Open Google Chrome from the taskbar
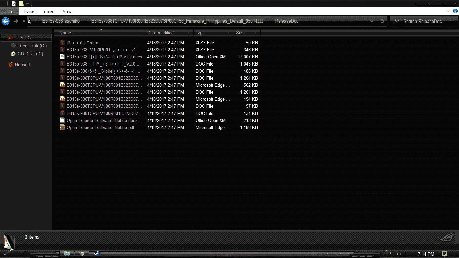 (82, 253)
